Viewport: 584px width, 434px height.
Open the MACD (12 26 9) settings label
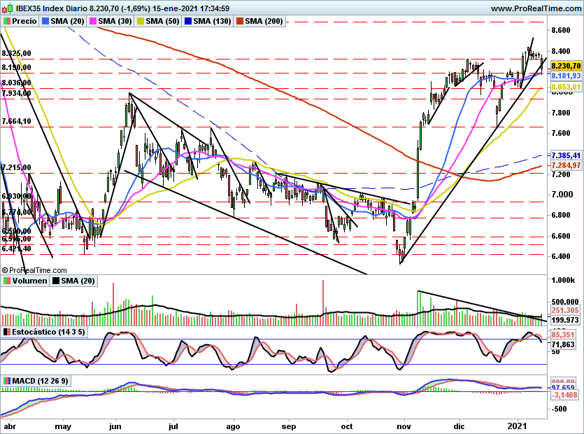[41, 381]
